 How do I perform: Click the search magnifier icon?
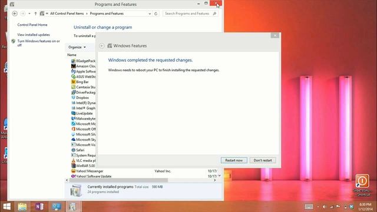tap(214, 14)
